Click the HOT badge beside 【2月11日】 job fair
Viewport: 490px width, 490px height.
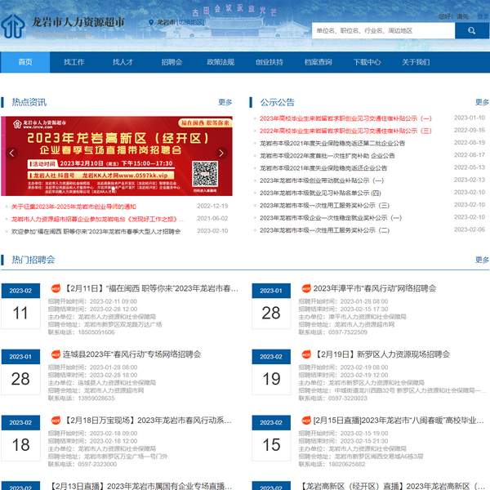point(56,288)
